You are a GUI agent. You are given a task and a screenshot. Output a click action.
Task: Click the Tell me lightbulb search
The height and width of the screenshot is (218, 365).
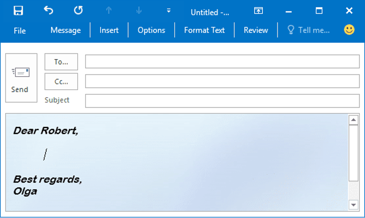tap(308, 30)
